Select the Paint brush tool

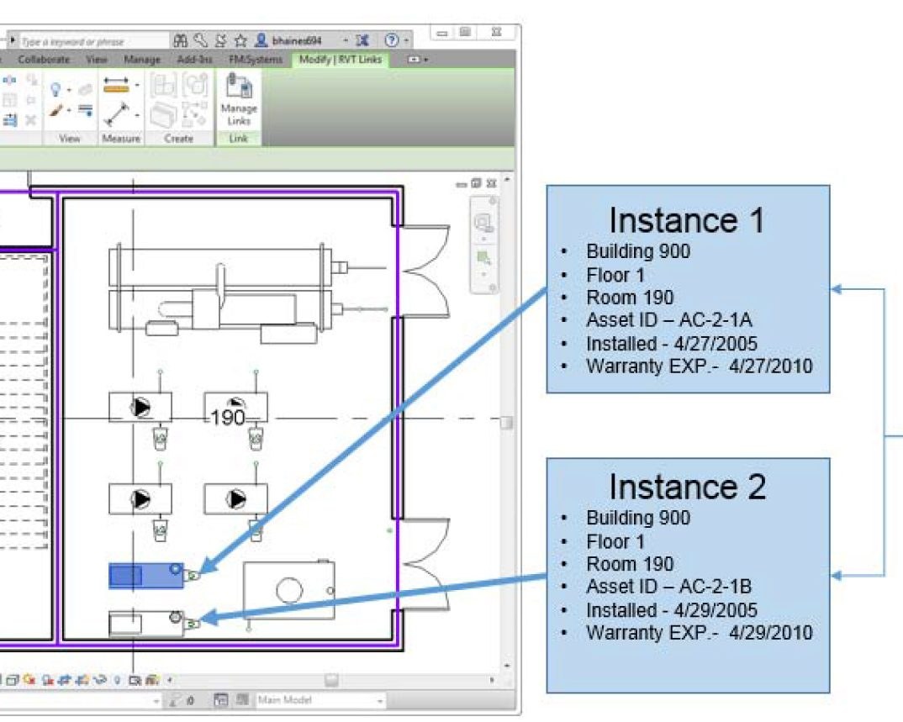[55, 110]
